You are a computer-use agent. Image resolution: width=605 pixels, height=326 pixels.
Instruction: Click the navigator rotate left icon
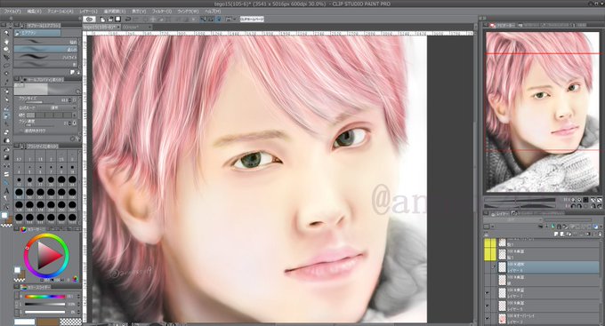pos(573,206)
